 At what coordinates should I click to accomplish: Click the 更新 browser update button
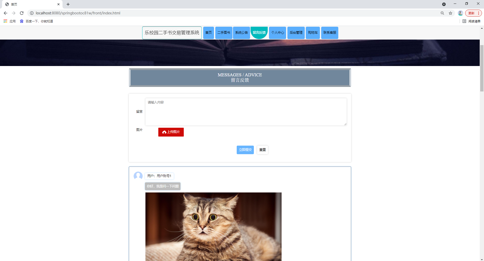(473, 13)
